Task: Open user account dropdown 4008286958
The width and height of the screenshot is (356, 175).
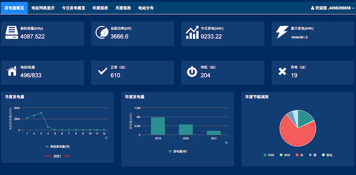Action: point(332,8)
